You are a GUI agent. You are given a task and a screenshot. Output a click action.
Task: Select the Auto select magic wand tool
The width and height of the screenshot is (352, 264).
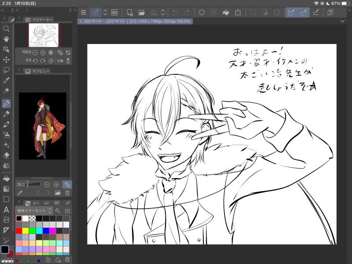coord(6,91)
